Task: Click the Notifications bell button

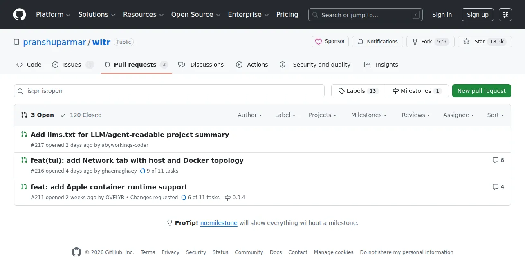Action: 377,42
